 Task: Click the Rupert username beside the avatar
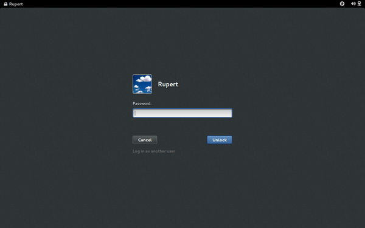(168, 85)
